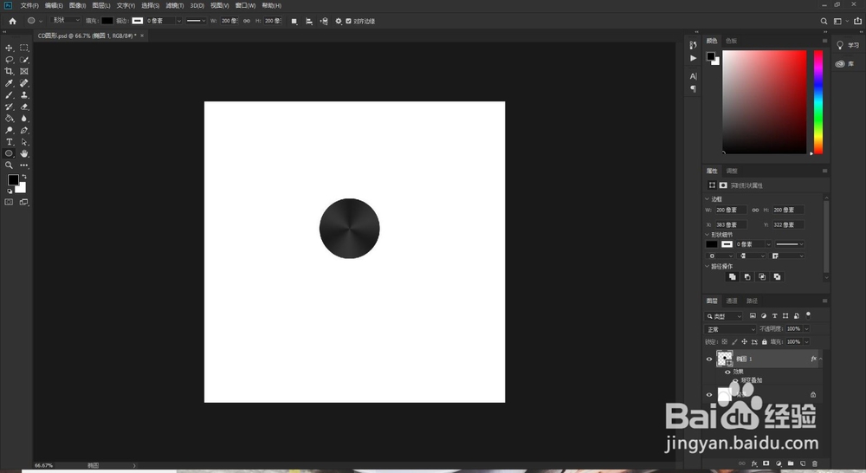Hide the Background layer

point(709,394)
